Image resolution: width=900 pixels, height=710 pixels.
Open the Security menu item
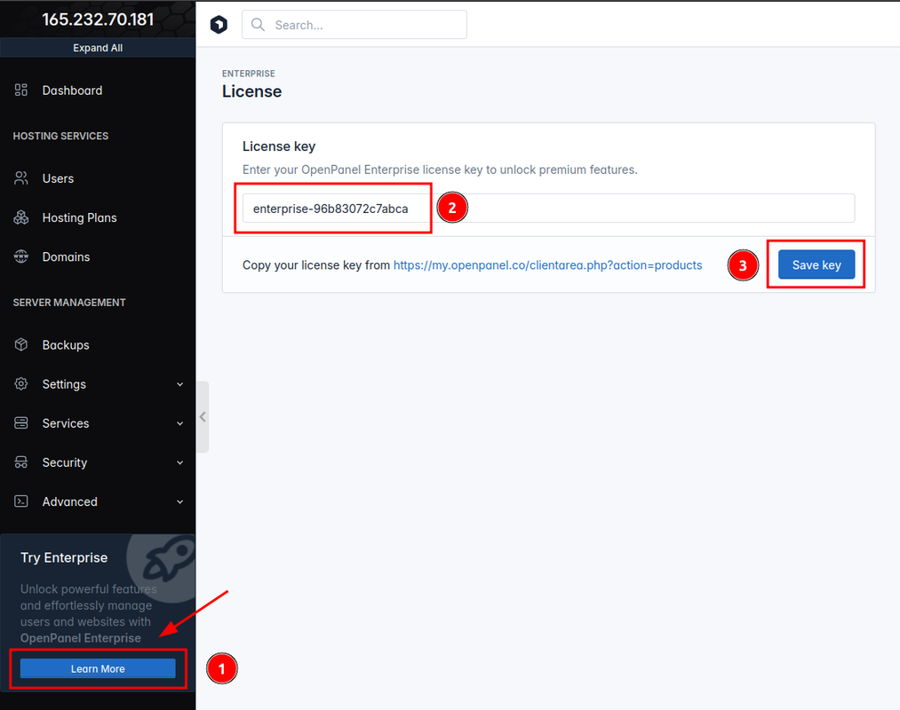98,462
